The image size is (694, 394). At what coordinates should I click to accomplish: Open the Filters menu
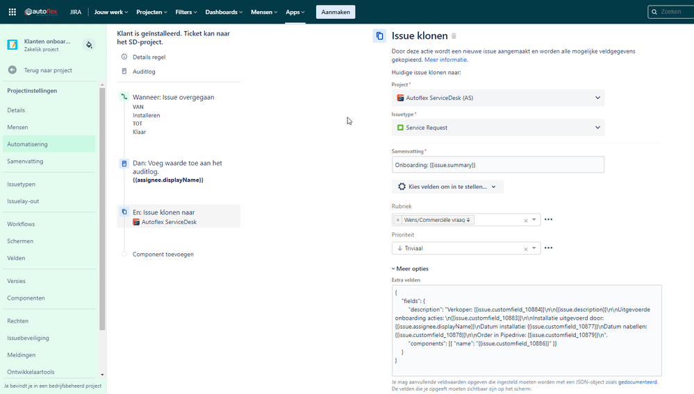coord(186,12)
